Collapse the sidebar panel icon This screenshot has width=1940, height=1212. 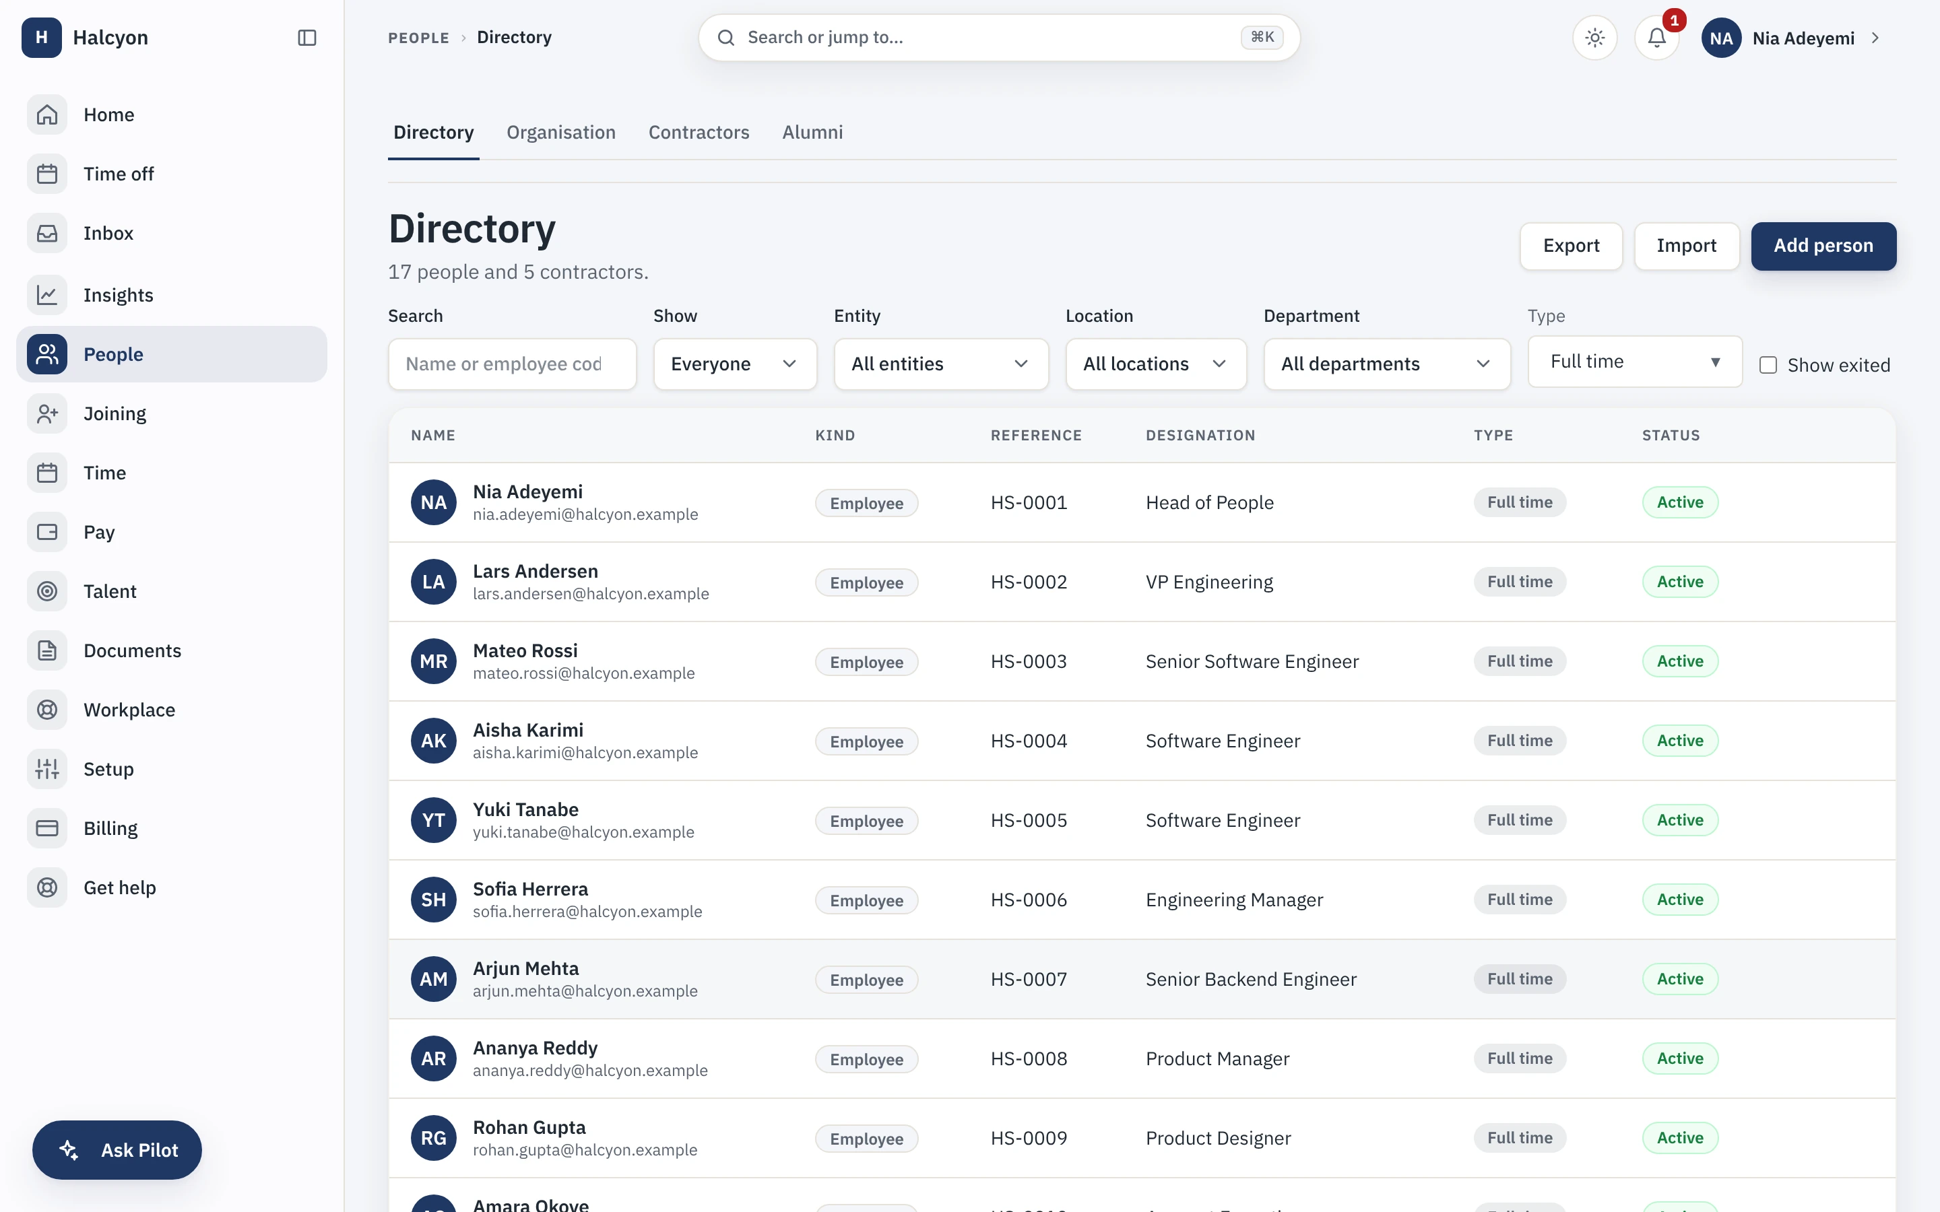[x=307, y=38]
